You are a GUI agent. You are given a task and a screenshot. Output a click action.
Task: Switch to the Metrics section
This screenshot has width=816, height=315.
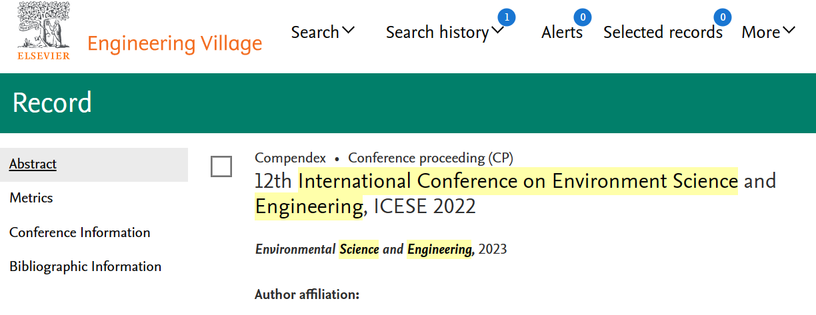[31, 198]
